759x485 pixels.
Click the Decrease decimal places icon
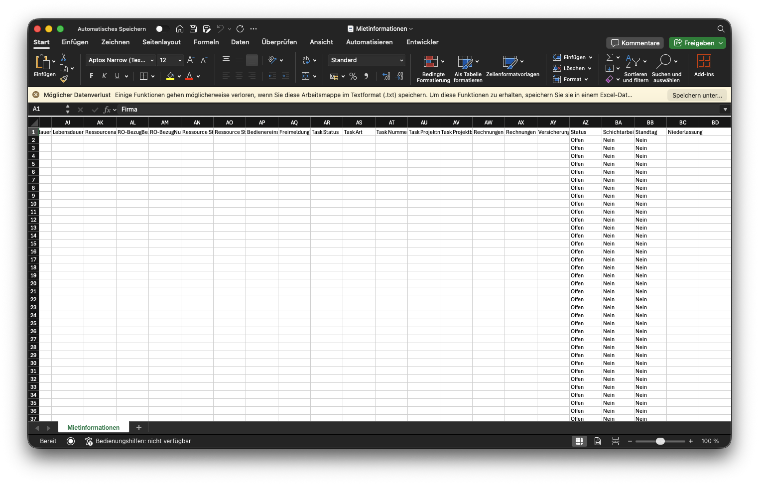[399, 76]
